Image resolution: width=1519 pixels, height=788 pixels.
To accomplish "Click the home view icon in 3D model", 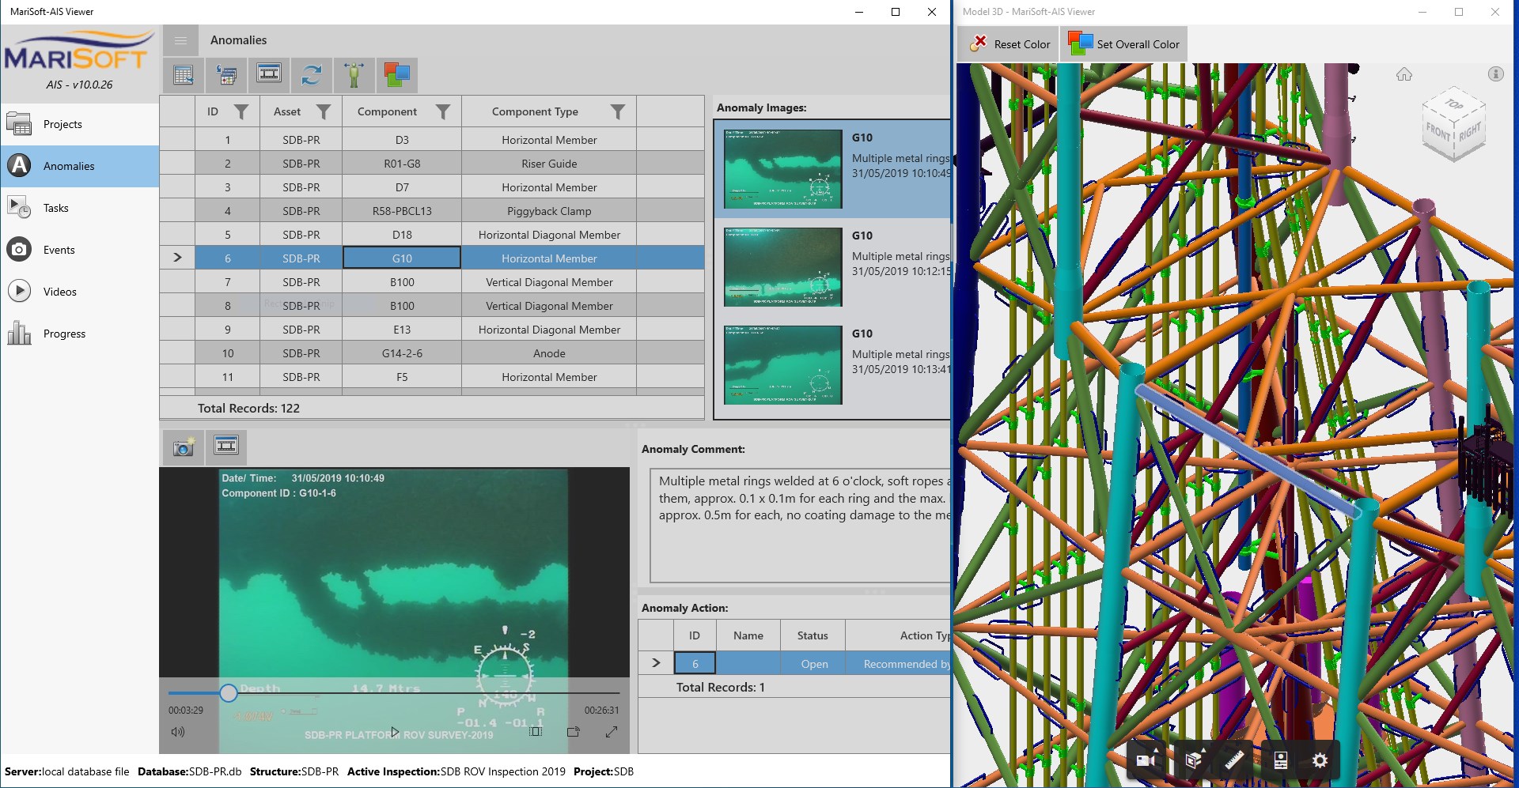I will (1404, 74).
